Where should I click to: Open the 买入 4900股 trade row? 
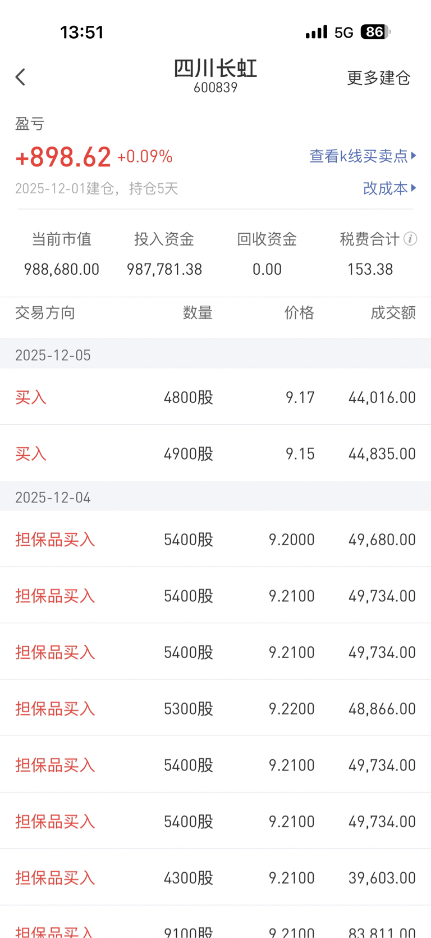(215, 454)
